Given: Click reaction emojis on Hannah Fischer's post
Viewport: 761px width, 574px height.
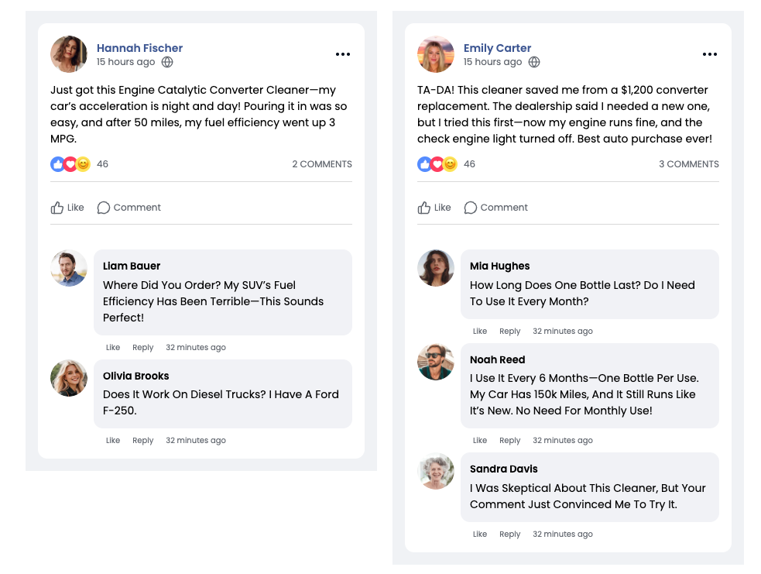Looking at the screenshot, I should tap(70, 164).
